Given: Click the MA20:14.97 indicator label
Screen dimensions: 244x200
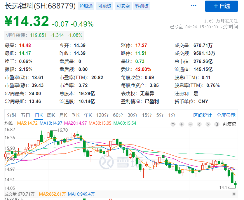Looking at the screenshot, I should click(x=76, y=123).
